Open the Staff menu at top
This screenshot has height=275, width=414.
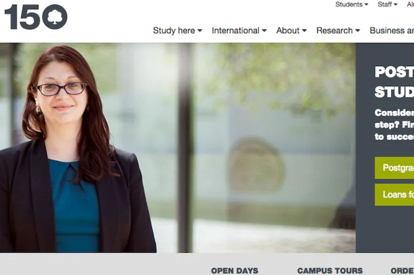point(387,5)
